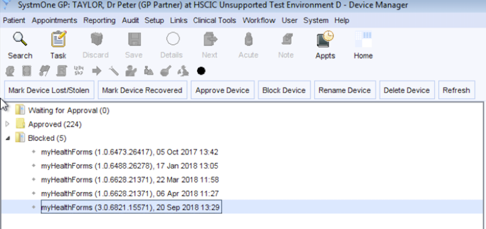
Task: Open the Workflow menu
Action: tap(259, 21)
